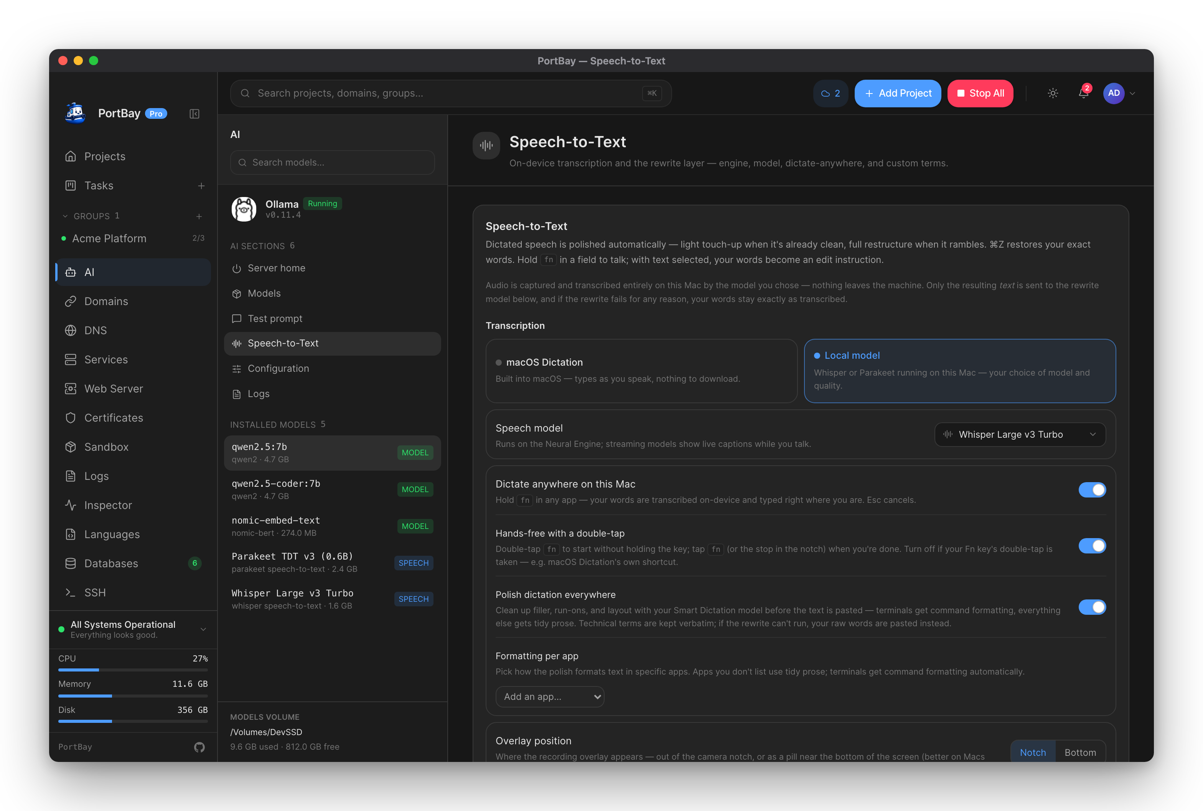Open Logs under AI sections

coord(332,394)
